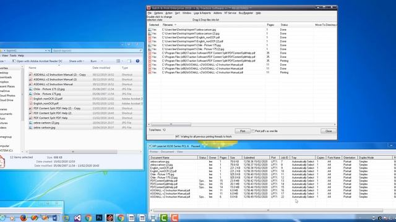Open Visual Studio from the taskbar

77,218
